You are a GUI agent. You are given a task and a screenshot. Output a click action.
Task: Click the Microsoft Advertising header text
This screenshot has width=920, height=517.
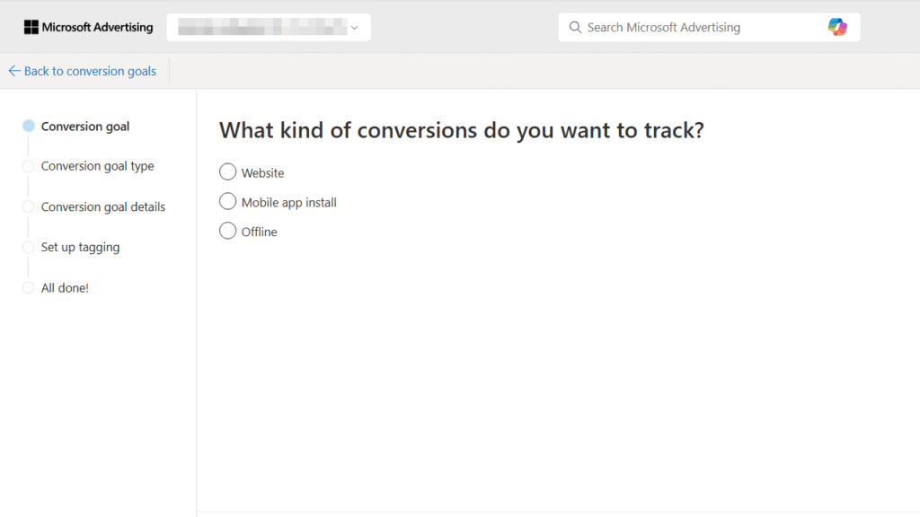click(x=96, y=27)
